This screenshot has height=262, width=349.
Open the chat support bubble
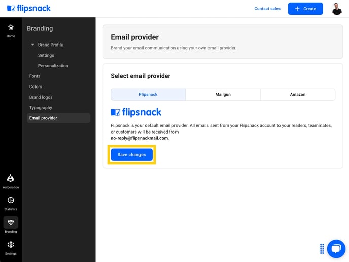point(336,249)
